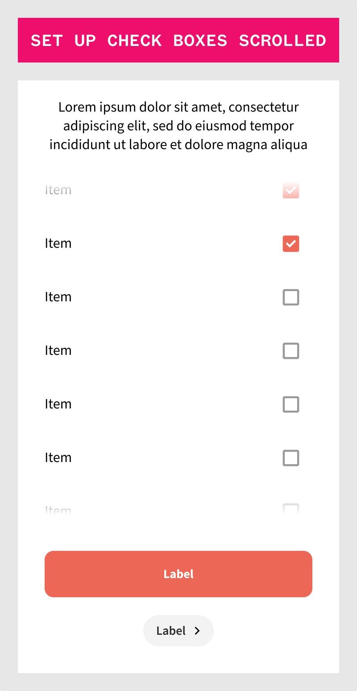The width and height of the screenshot is (357, 691).
Task: Check the faded checkbox at list bottom
Action: (x=291, y=509)
